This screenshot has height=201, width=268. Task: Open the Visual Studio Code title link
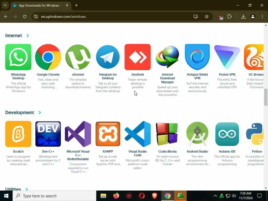138,153
